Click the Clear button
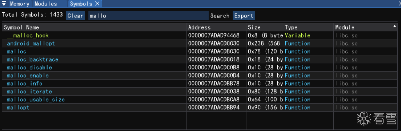Screen dimensions: 401x131 coord(75,16)
